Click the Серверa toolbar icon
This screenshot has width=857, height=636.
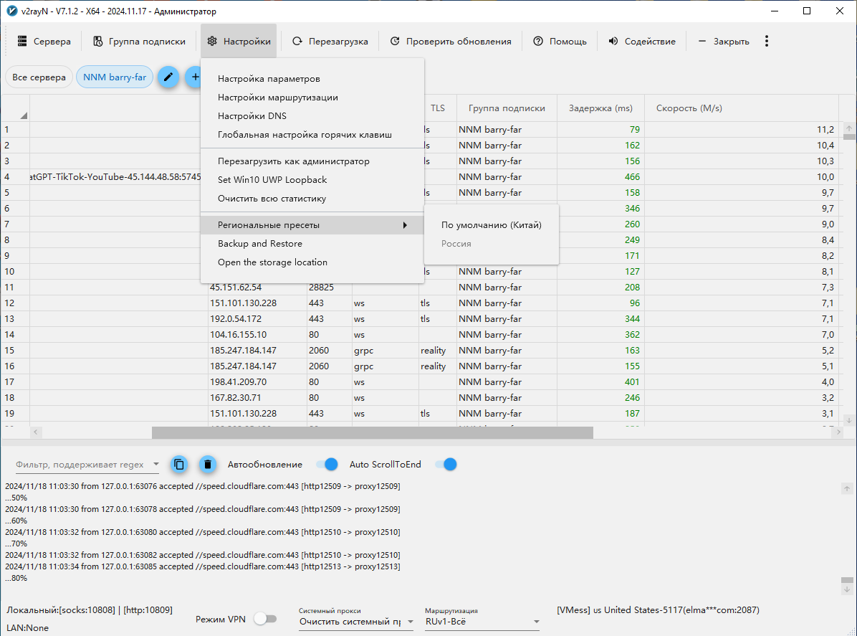point(23,42)
